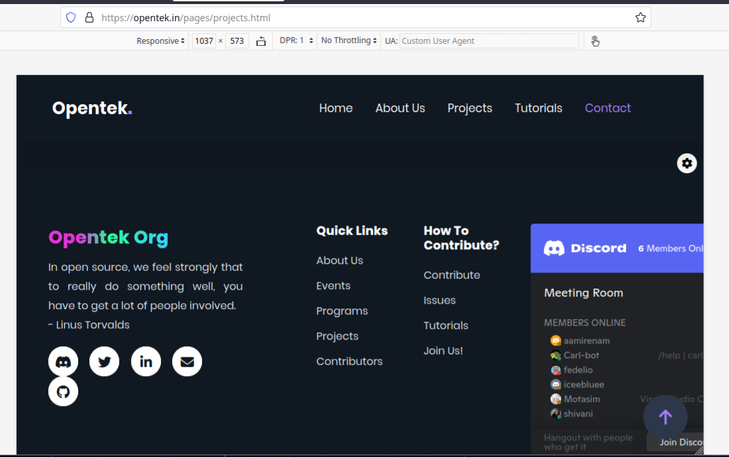Viewport: 729px width, 457px height.
Task: Open Opentek's LinkedIn icon
Action: [x=146, y=361]
